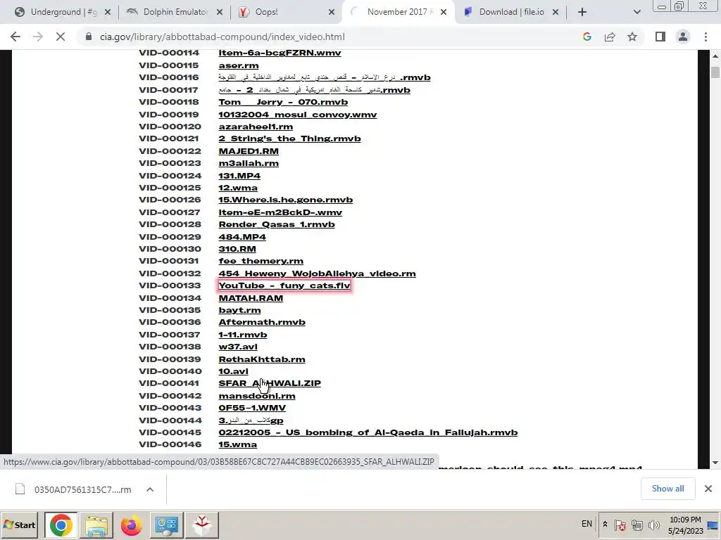721x540 pixels.
Task: Open the MATAH.RAM link
Action: click(251, 298)
